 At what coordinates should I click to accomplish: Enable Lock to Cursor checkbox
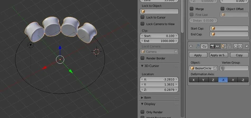pyautogui.click(x=142, y=17)
